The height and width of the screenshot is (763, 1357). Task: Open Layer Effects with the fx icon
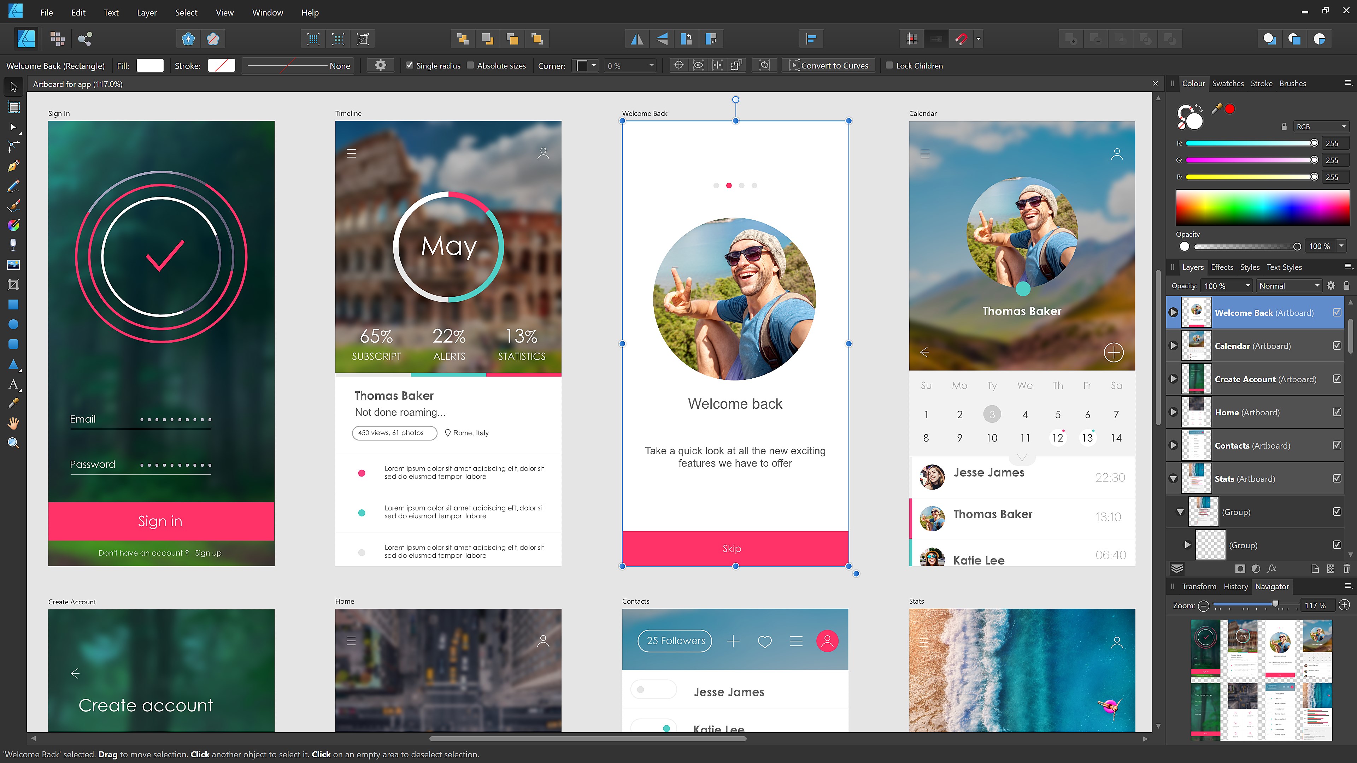(1272, 569)
